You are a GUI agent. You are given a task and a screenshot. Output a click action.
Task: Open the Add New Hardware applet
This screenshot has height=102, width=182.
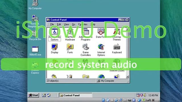click(x=70, y=34)
